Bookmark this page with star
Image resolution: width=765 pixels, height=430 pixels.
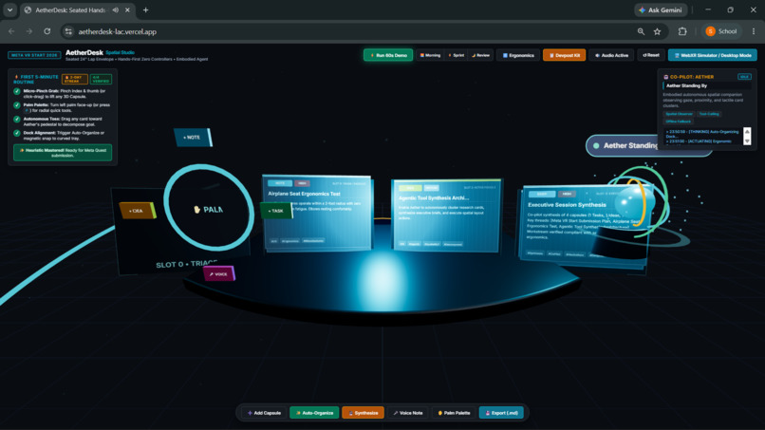click(657, 31)
